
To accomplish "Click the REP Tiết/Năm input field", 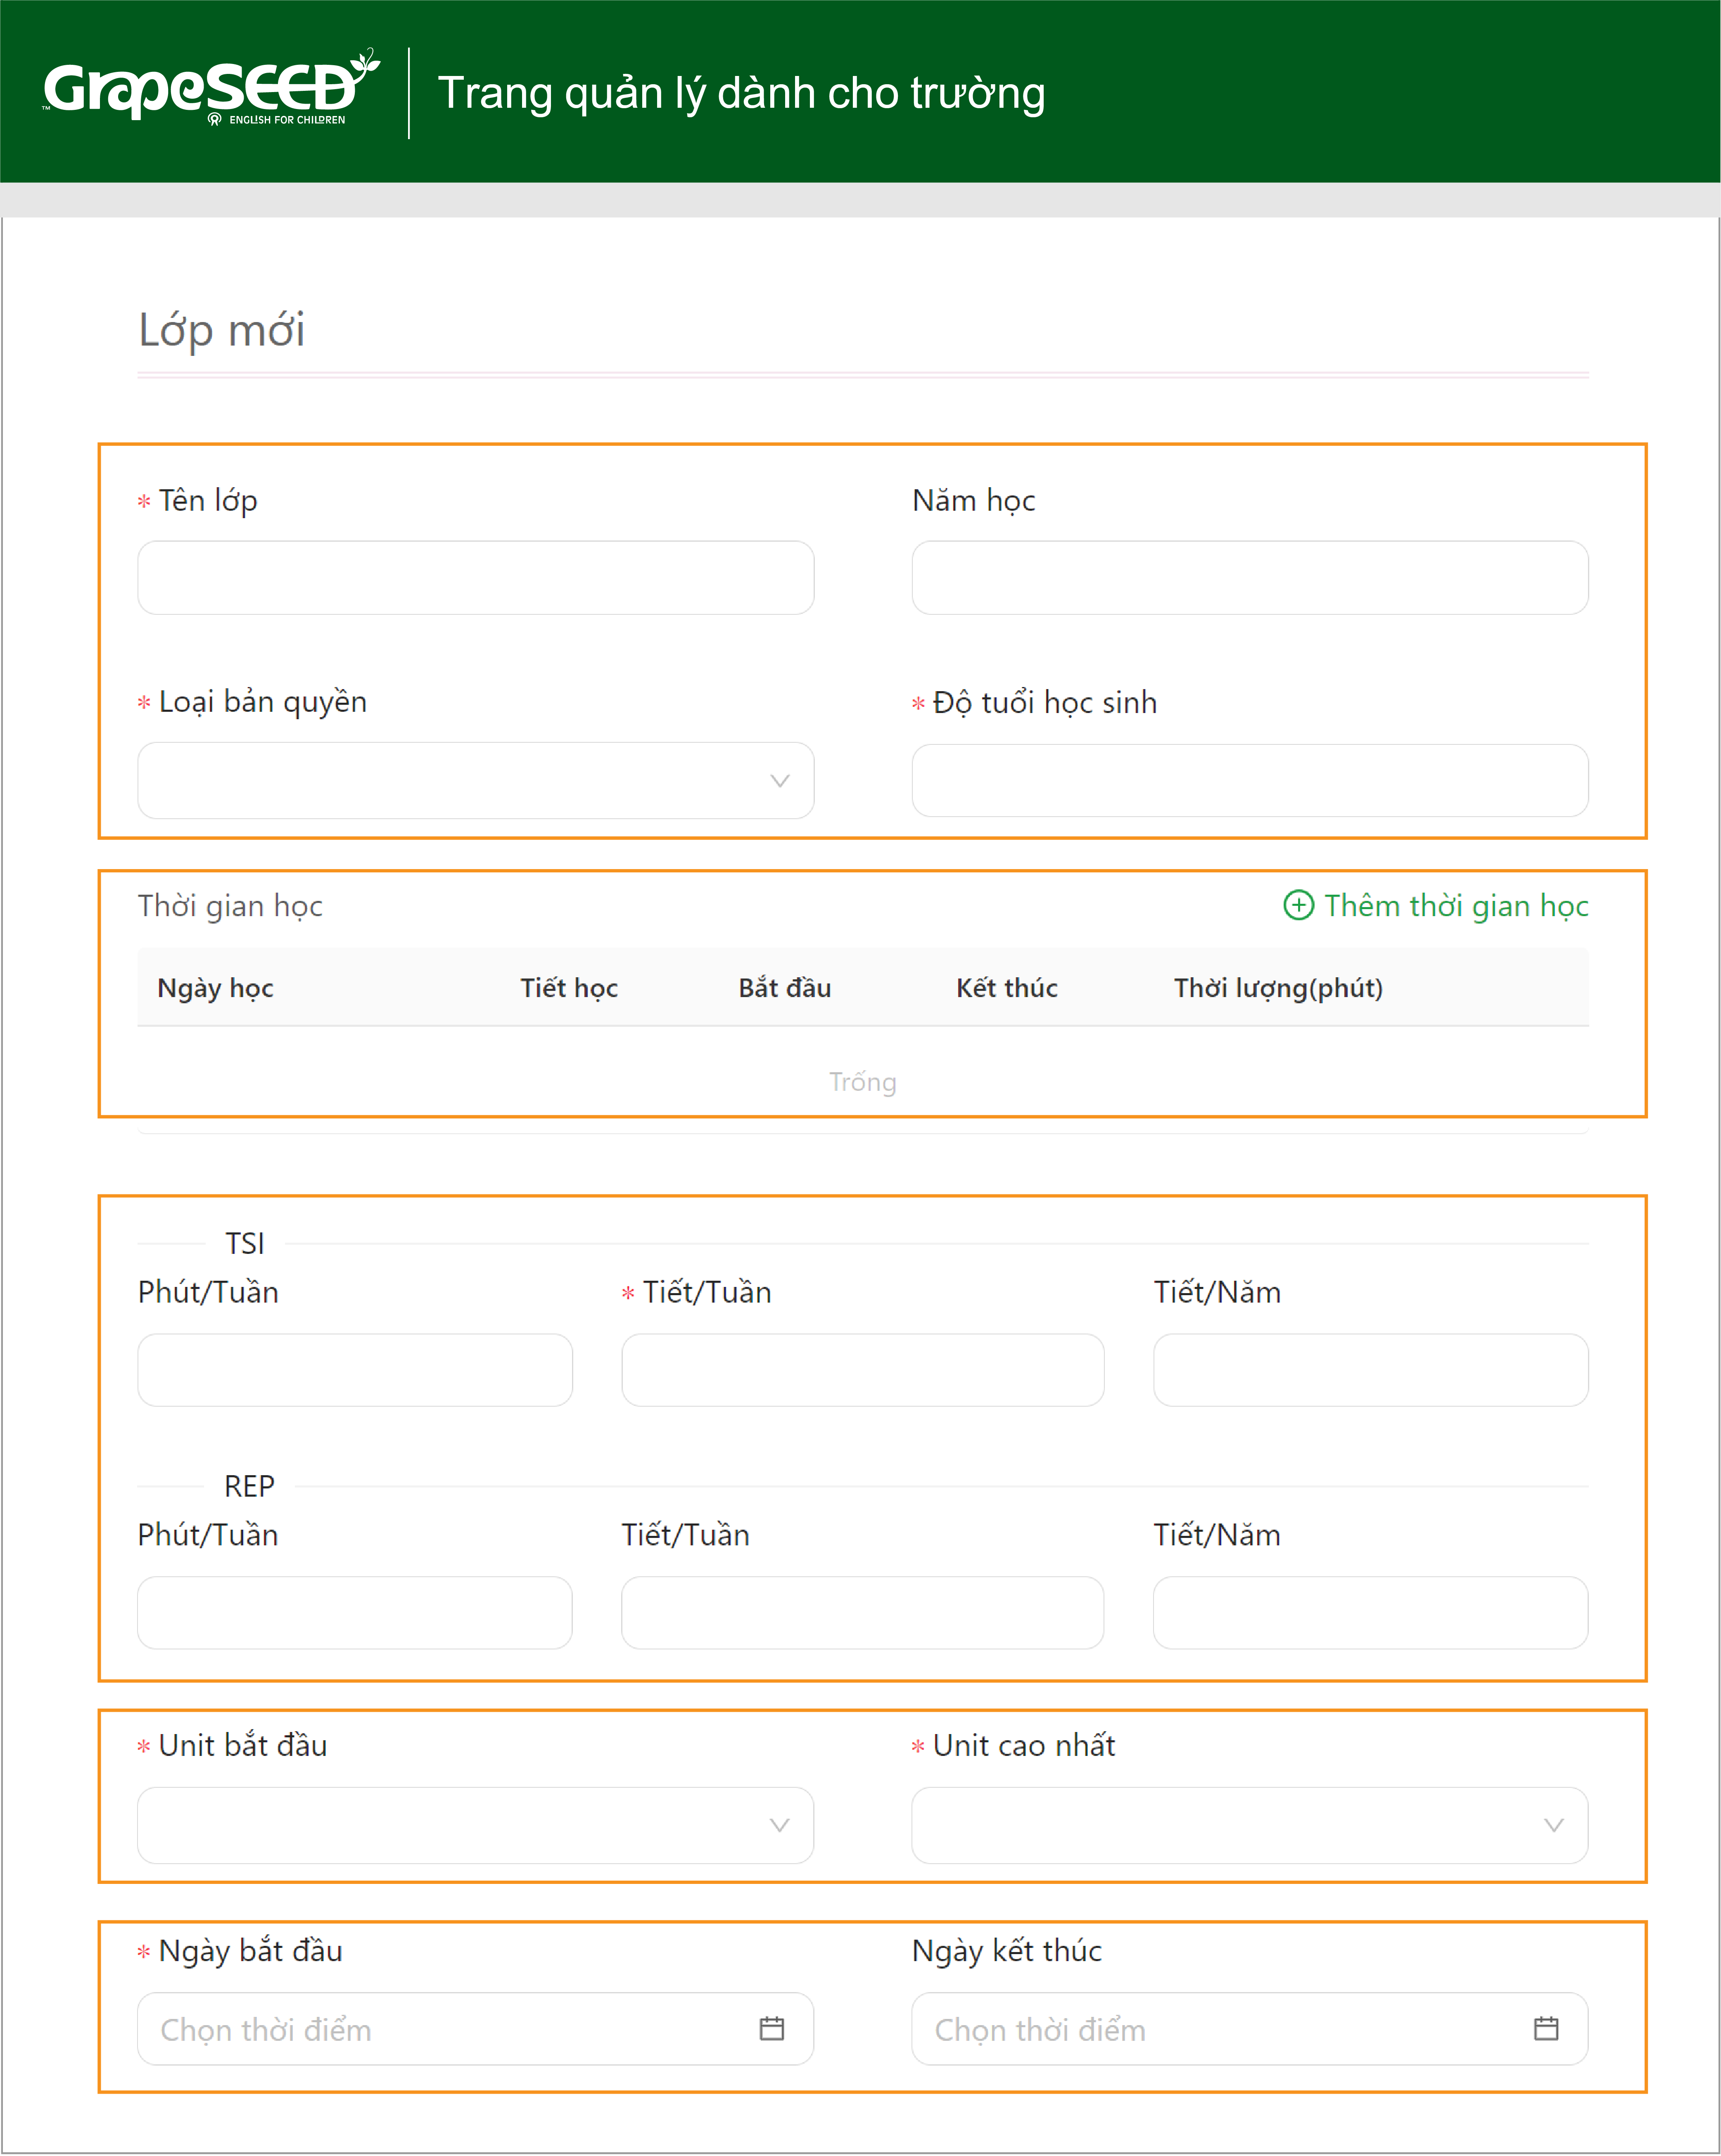I will tap(1371, 1613).
